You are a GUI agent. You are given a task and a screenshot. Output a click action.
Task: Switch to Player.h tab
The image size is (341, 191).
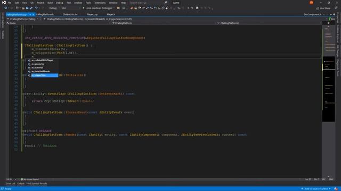(111, 14)
